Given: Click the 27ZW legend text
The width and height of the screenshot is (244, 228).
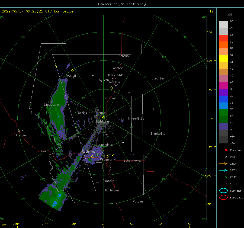Looking at the screenshot, I should click(233, 171).
